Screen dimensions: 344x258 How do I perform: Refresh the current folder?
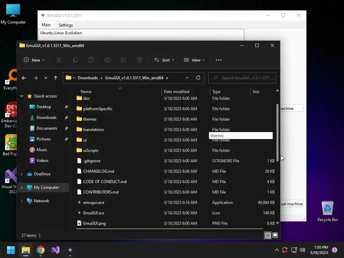198,78
